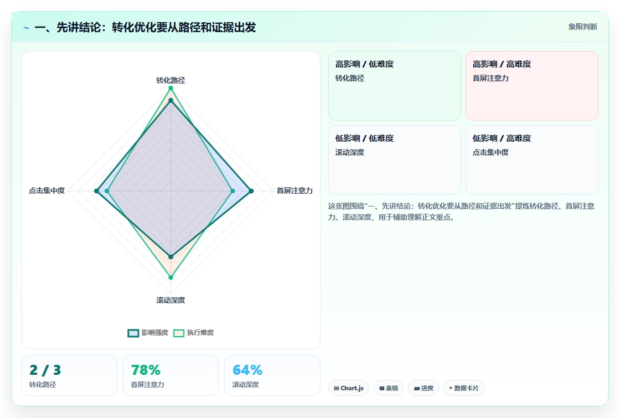The height and width of the screenshot is (418, 620).
Task: Click 转化路径 text in the 高影响 / 低难度 card
Action: point(349,78)
